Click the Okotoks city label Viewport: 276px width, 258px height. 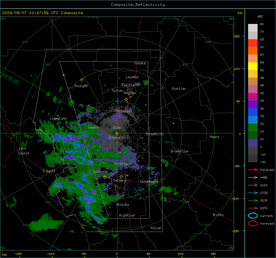pyautogui.click(x=123, y=205)
